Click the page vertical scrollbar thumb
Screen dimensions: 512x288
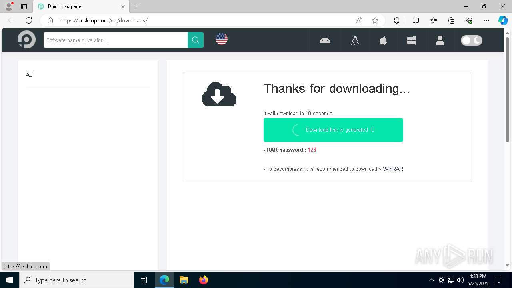507,89
